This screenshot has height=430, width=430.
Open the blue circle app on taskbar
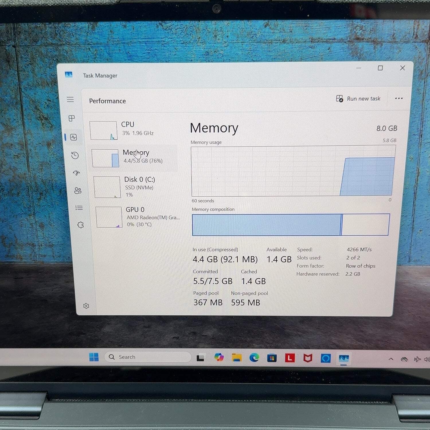point(326,358)
